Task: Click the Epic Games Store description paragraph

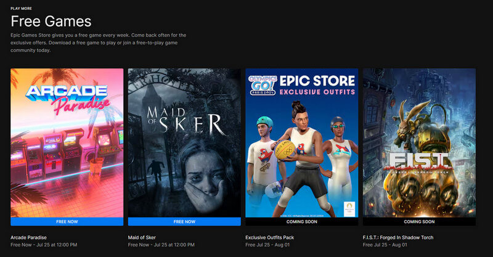Action: (x=99, y=43)
